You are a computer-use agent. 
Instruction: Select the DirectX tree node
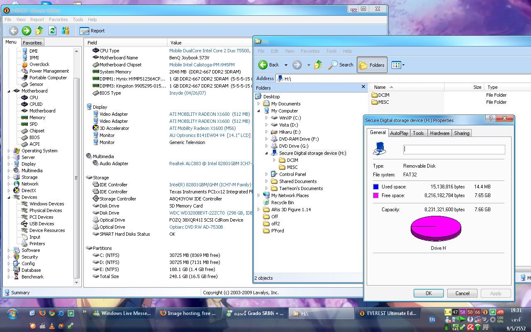coord(29,190)
